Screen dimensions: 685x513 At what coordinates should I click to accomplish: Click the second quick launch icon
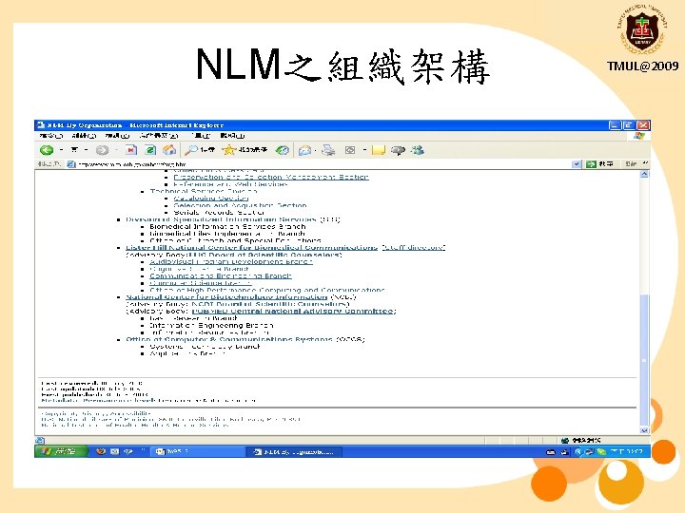pyautogui.click(x=114, y=451)
